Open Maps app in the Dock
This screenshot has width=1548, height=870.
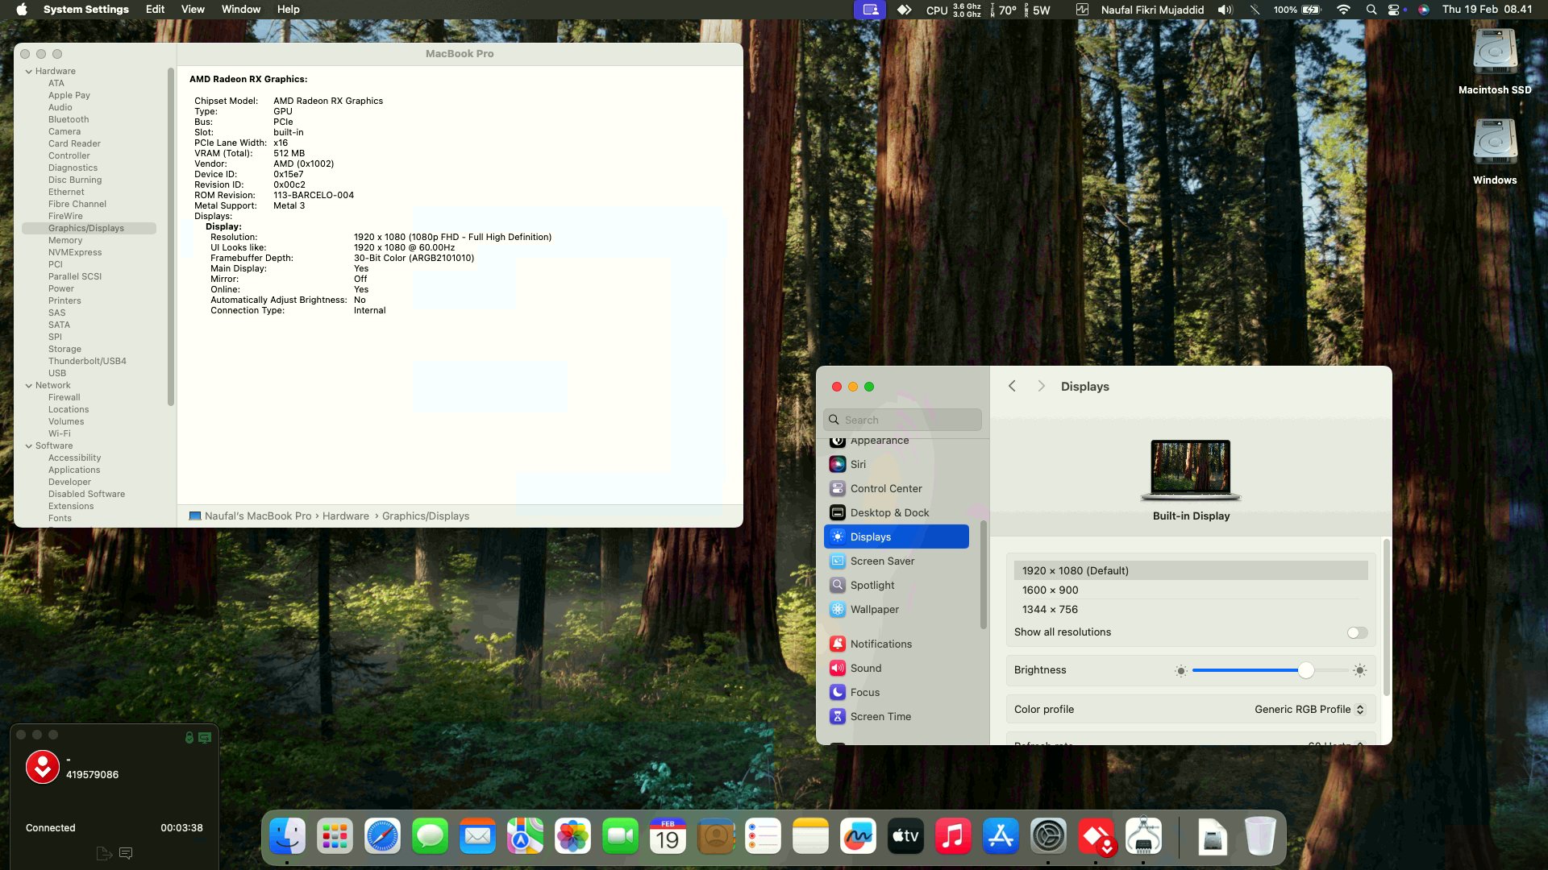point(525,837)
